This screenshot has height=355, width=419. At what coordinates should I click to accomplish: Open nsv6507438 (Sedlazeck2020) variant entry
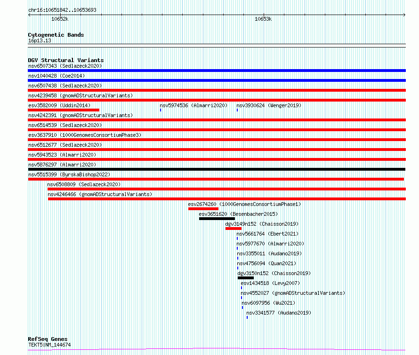65,86
